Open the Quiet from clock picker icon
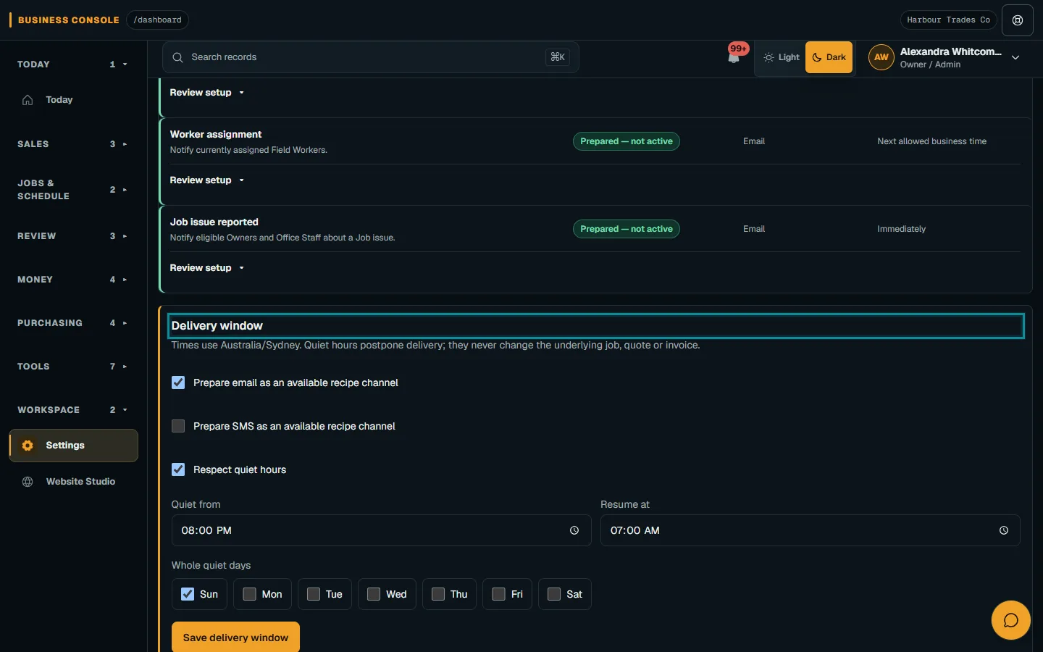The height and width of the screenshot is (652, 1043). click(x=574, y=530)
